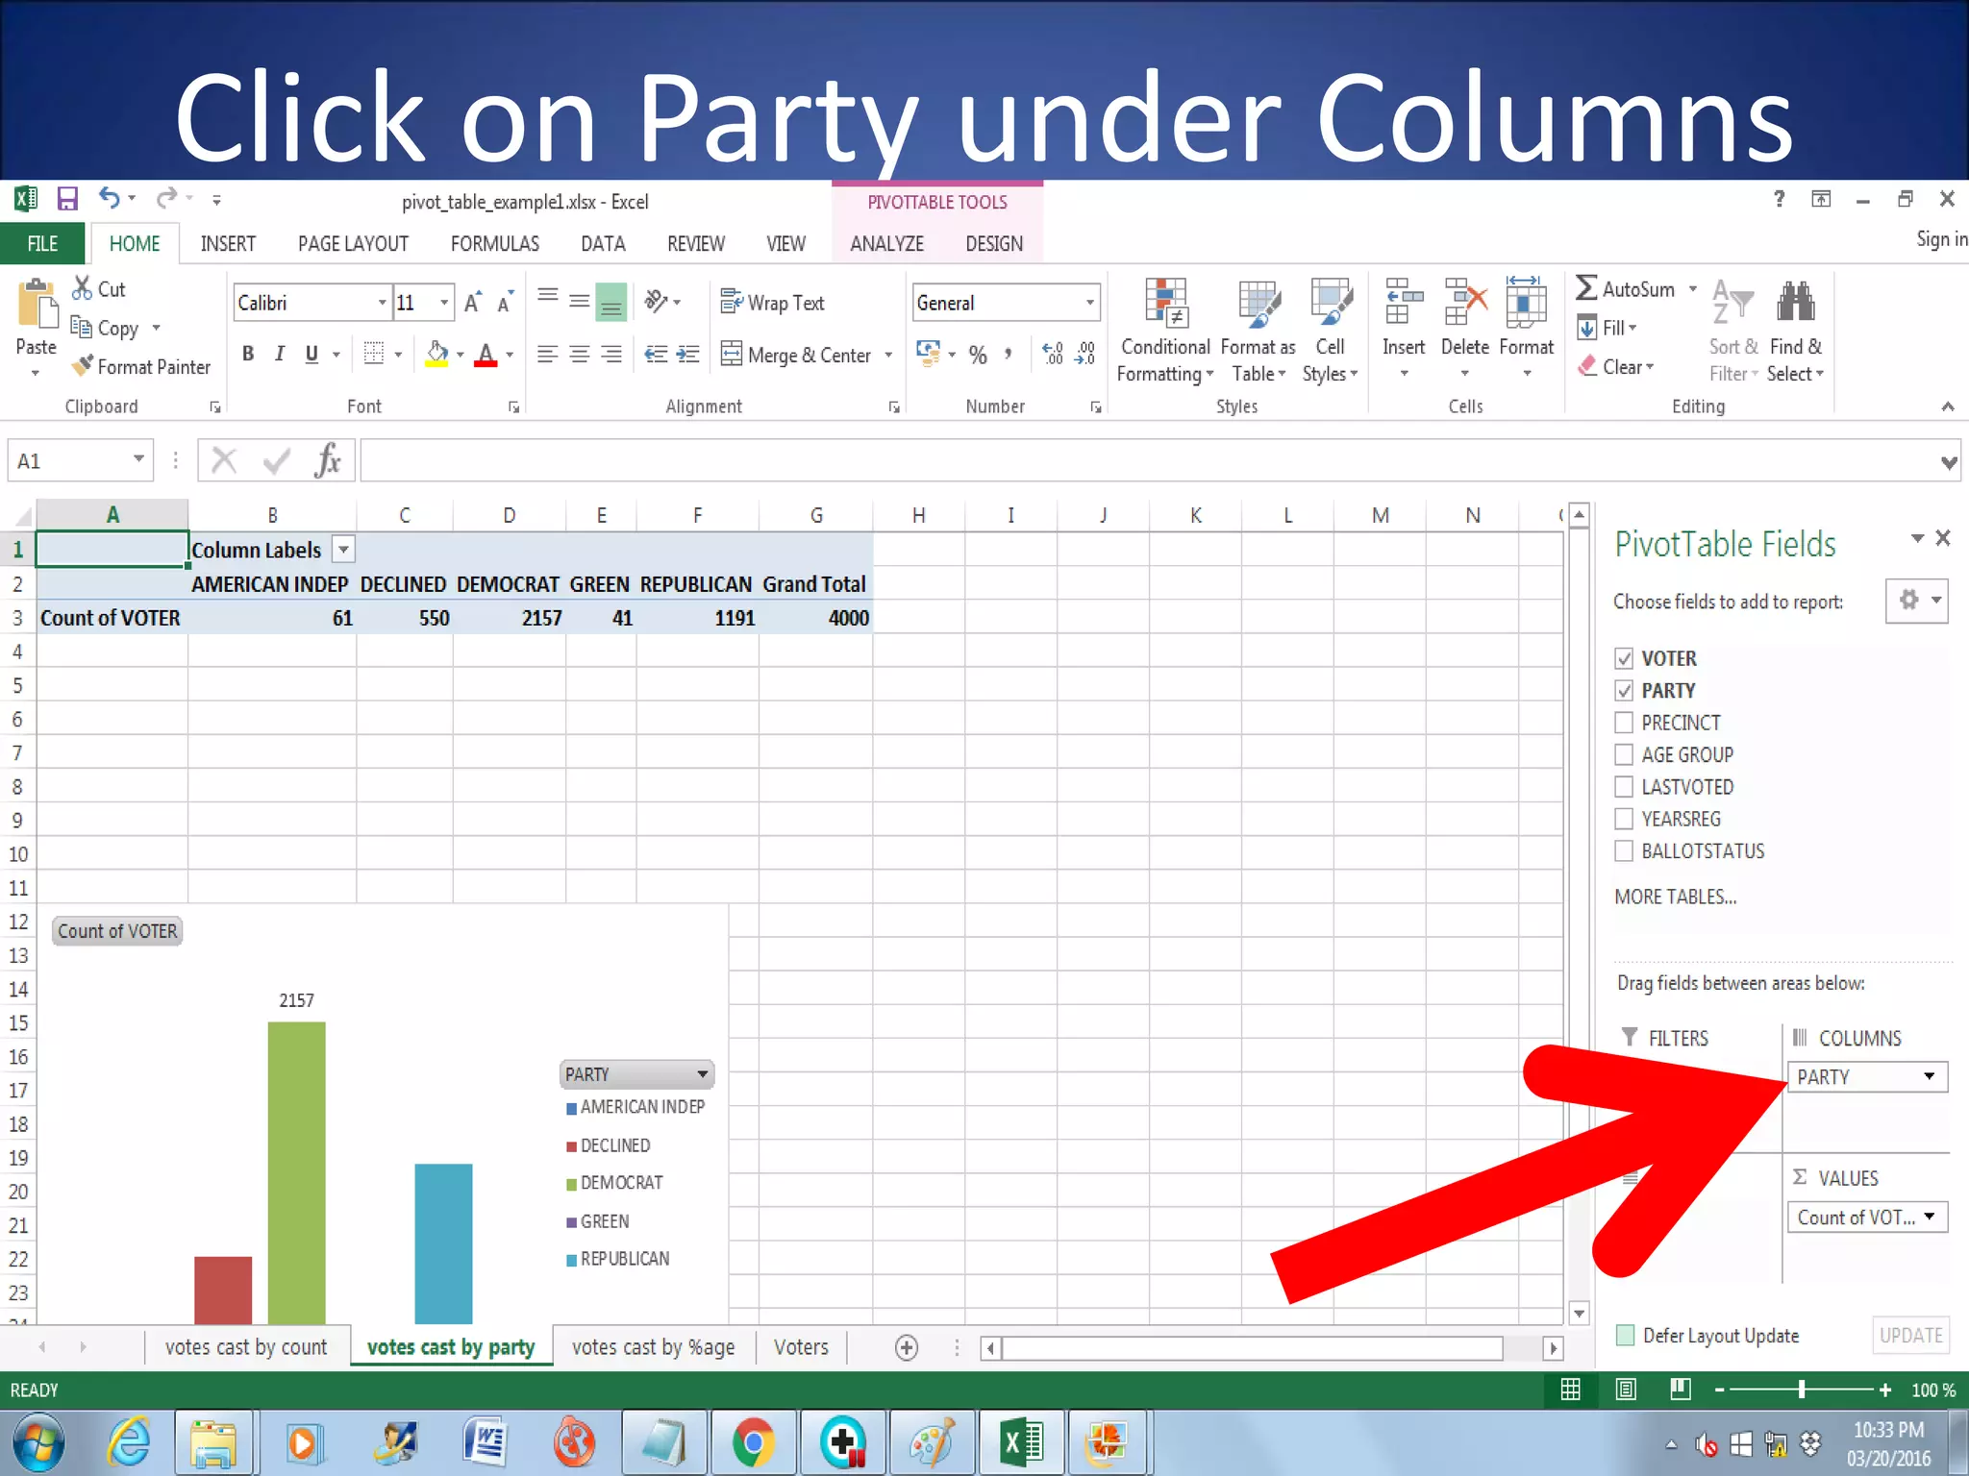Switch to the INSERT ribbon tab

pyautogui.click(x=228, y=244)
